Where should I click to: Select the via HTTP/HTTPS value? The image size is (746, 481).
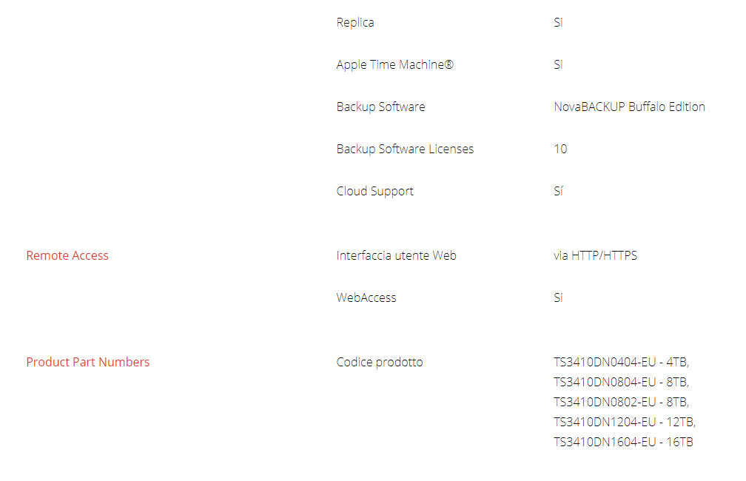click(595, 255)
